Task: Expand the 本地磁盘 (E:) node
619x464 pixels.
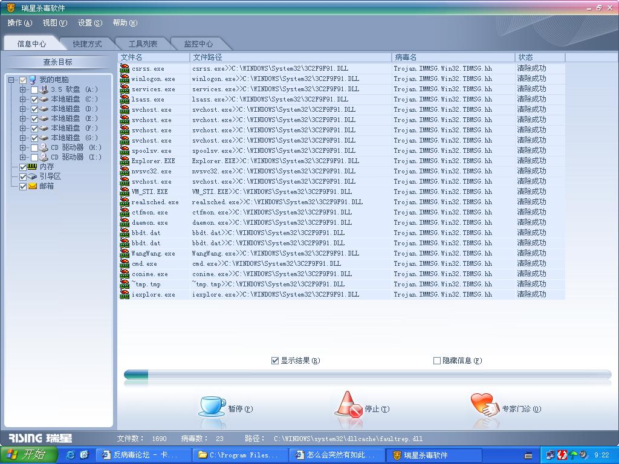Action: [x=23, y=119]
